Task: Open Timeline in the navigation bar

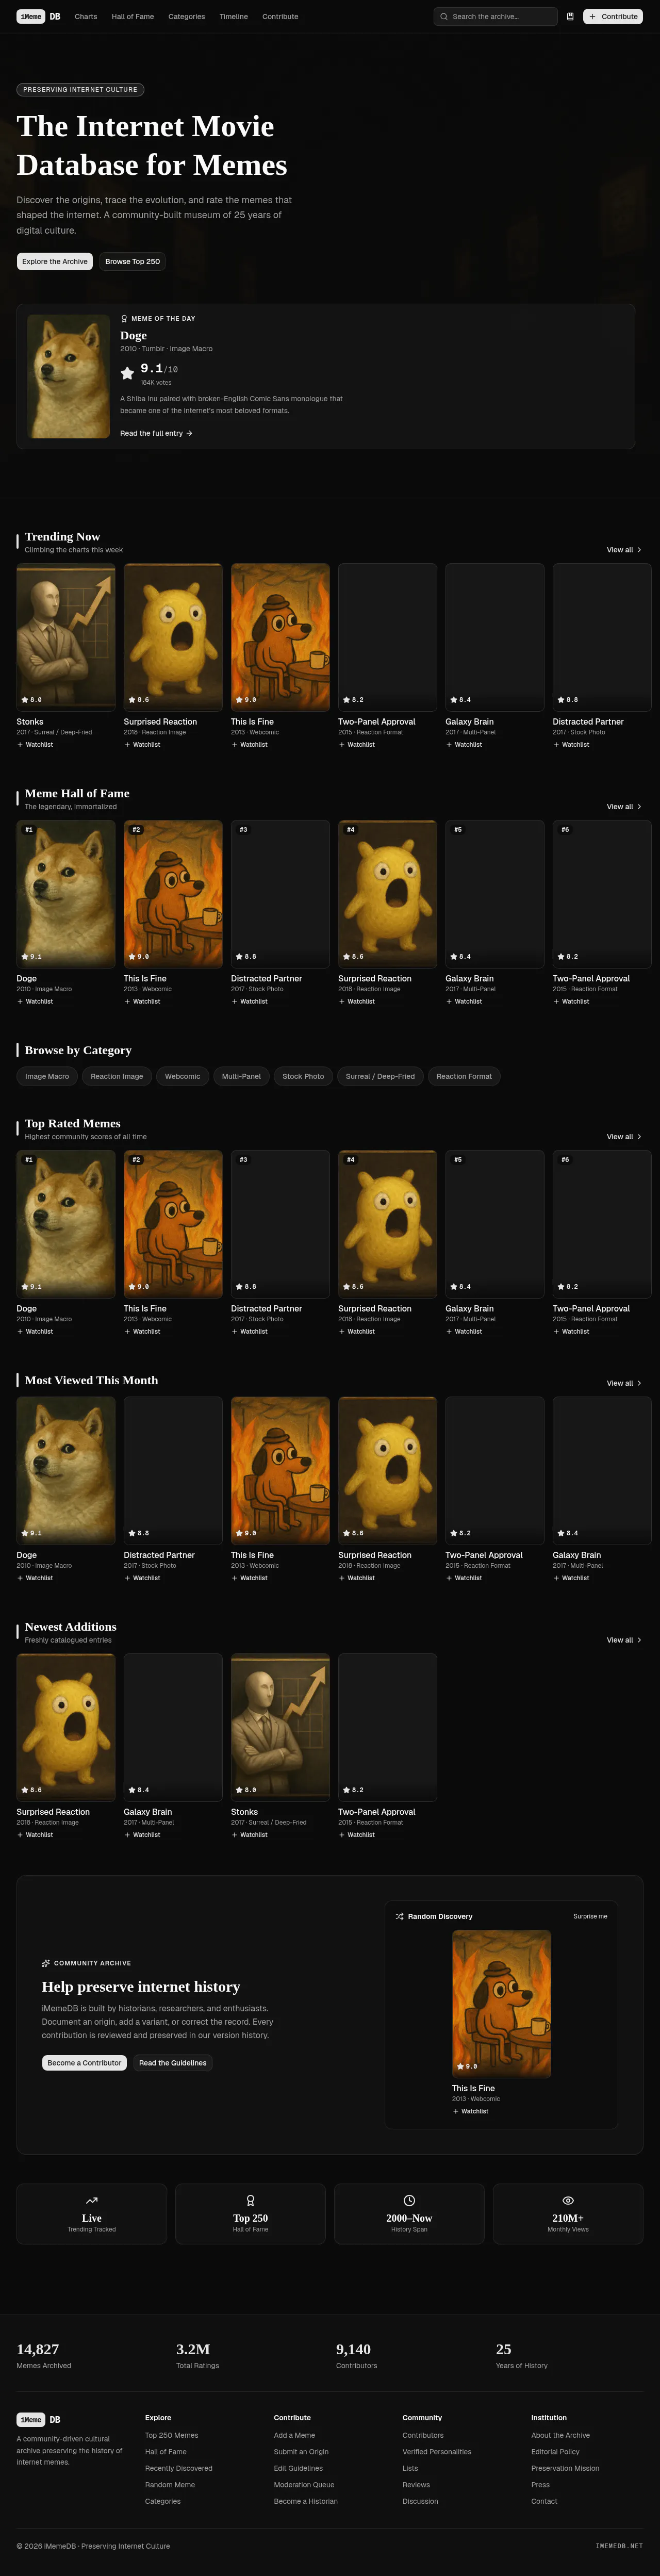Action: point(234,17)
